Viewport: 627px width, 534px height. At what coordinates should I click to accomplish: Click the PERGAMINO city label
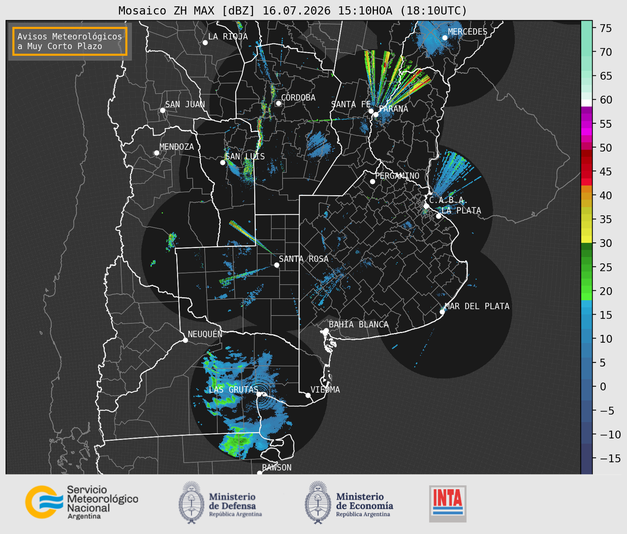point(397,176)
